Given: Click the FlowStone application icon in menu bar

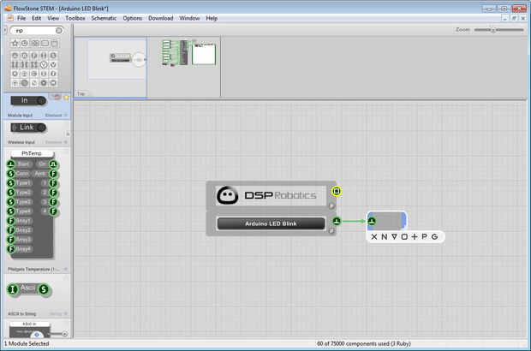Looking at the screenshot, I should coord(10,18).
